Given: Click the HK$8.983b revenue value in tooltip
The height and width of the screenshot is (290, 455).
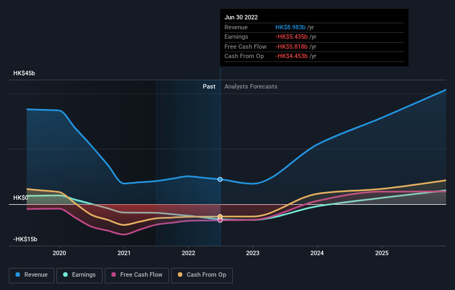Looking at the screenshot, I should click(x=290, y=27).
